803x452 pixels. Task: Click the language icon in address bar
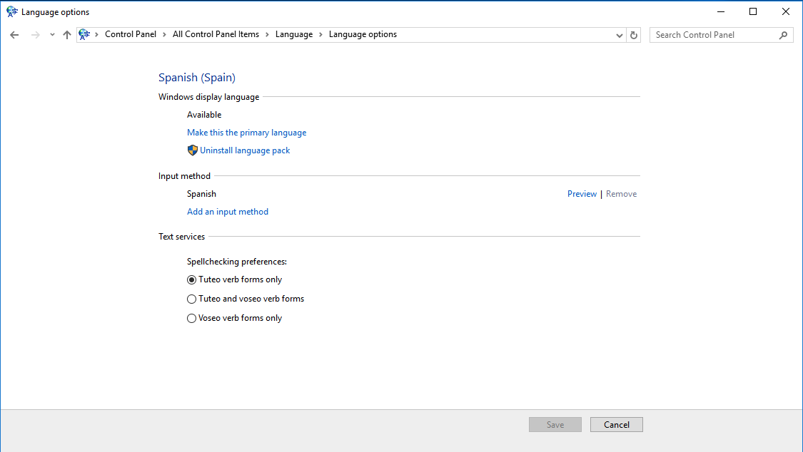(84, 34)
